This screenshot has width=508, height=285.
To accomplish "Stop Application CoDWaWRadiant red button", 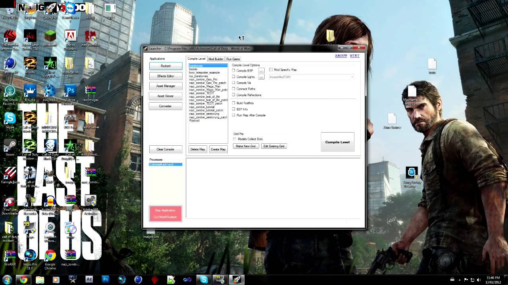I will point(165,214).
